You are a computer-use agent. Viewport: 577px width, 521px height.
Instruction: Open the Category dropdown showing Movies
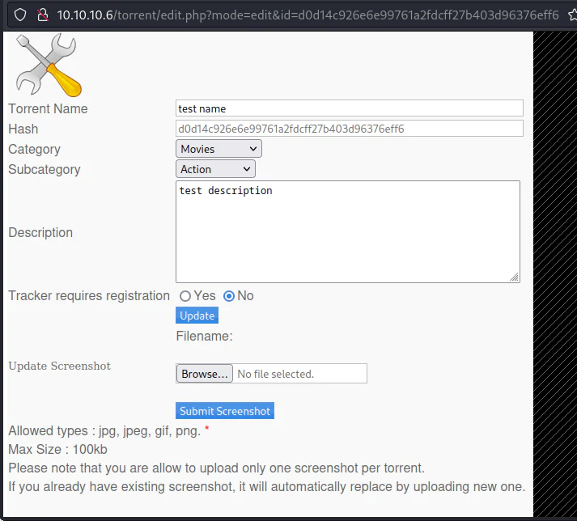coord(219,149)
